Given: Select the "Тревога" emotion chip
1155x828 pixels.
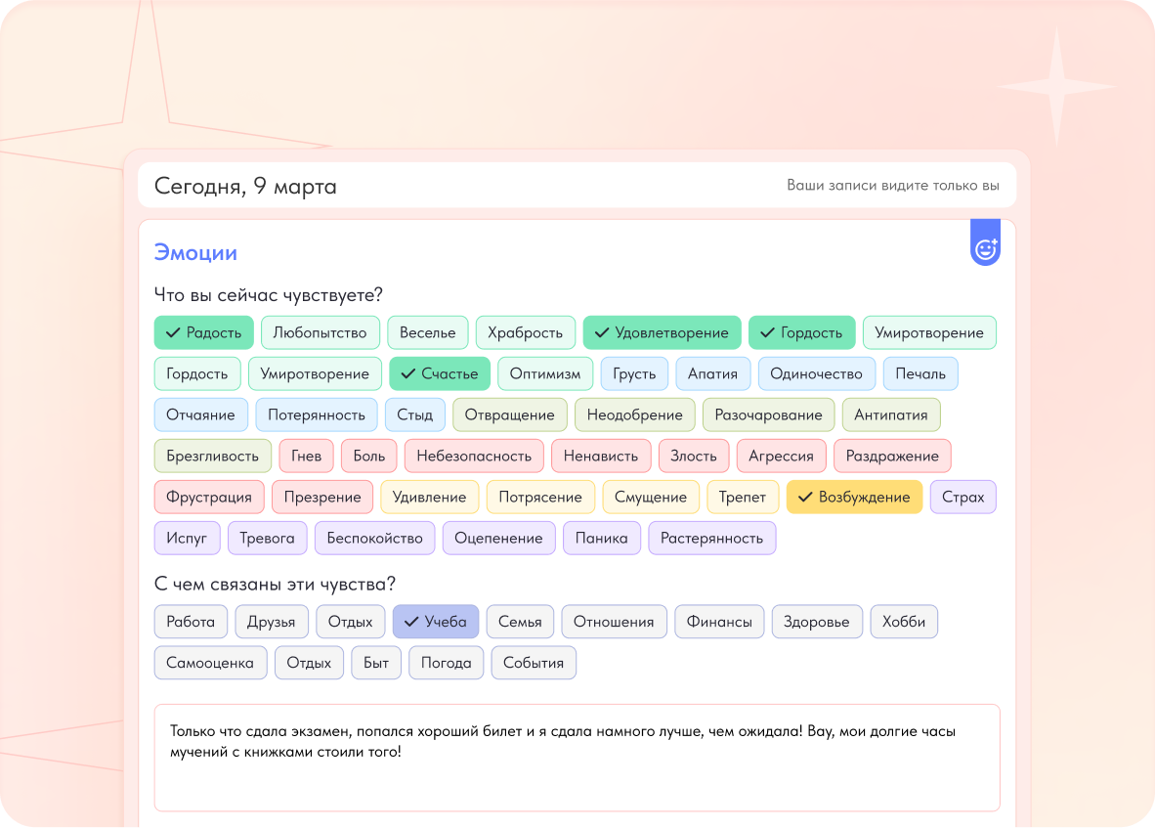Looking at the screenshot, I should pyautogui.click(x=267, y=538).
